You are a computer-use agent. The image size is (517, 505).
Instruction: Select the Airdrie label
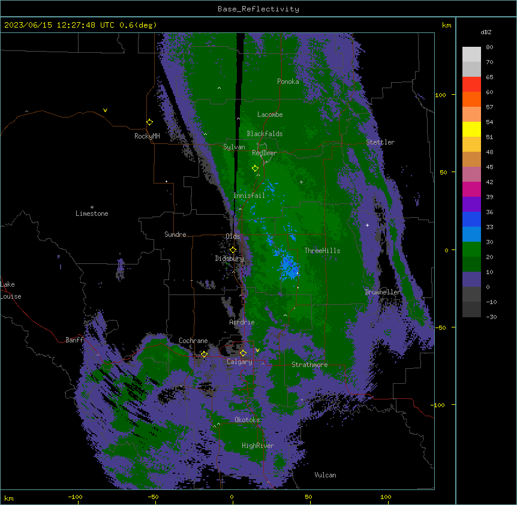pos(242,322)
